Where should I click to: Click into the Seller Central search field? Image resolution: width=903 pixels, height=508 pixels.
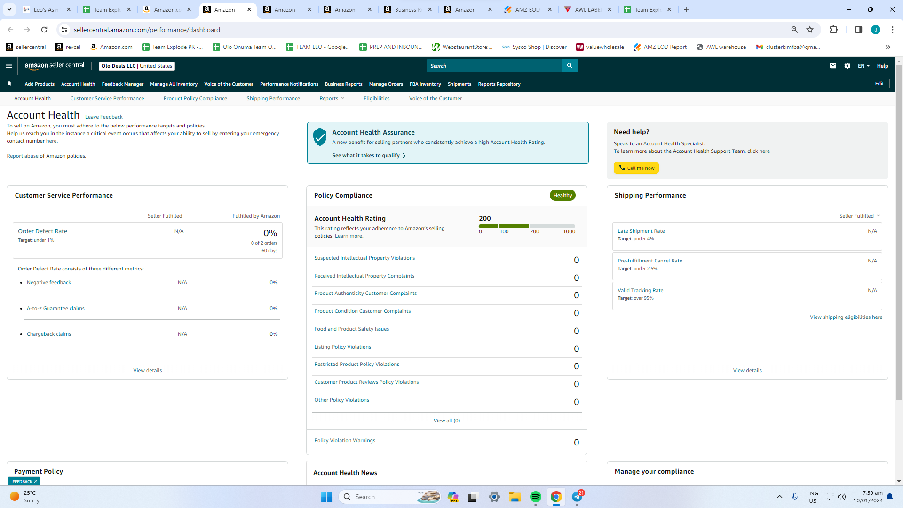coord(495,66)
